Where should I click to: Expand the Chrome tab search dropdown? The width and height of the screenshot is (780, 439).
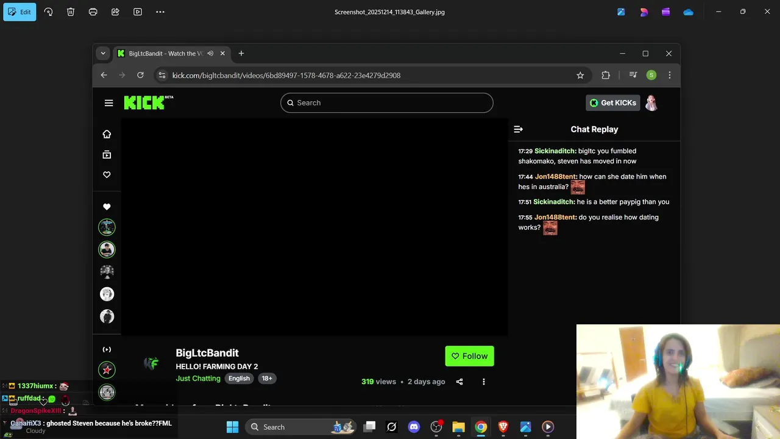coord(103,53)
